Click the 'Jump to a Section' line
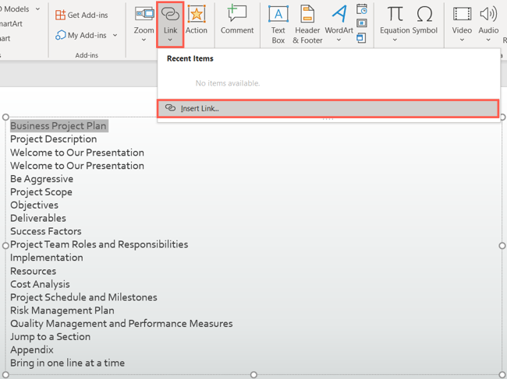This screenshot has width=507, height=379. [51, 337]
